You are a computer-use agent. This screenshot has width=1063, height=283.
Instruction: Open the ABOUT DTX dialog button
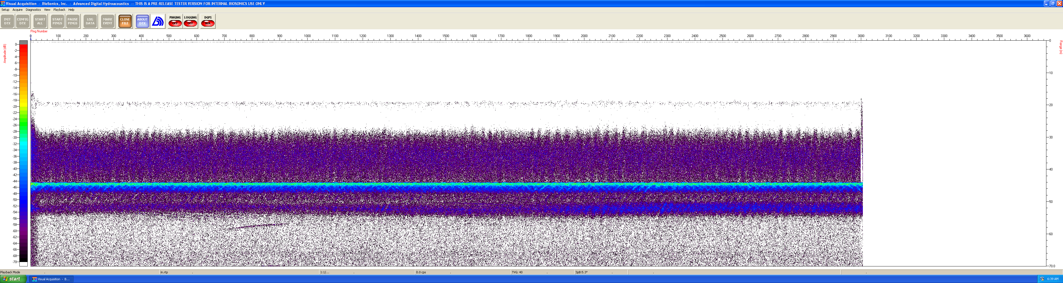pos(142,22)
